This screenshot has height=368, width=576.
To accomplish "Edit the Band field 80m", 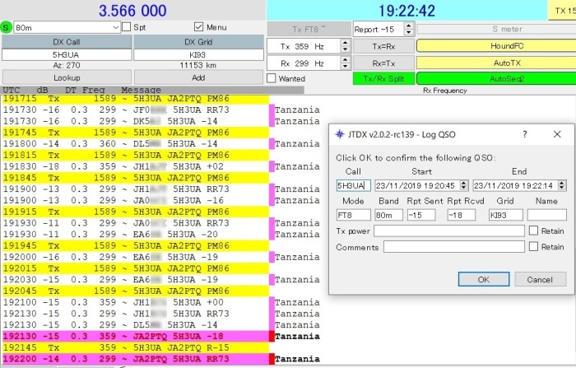I will 388,215.
